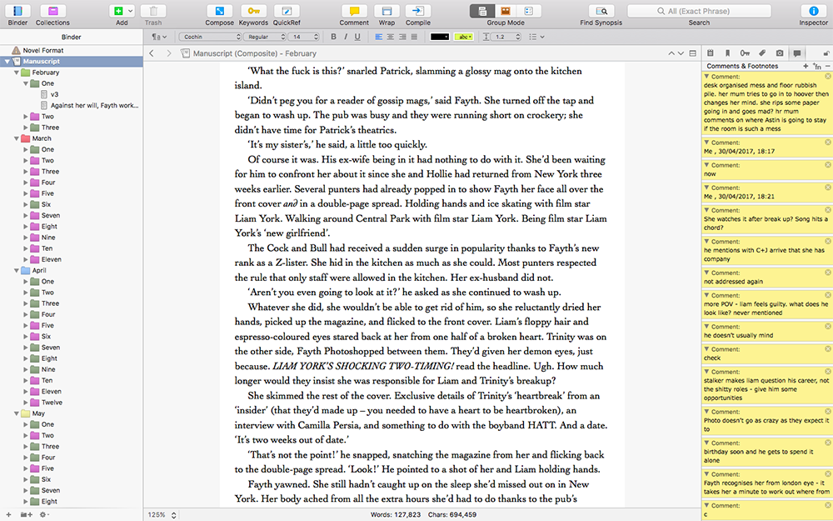Switch Group Mode to Outliner view
The height and width of the screenshot is (521, 833).
tap(529, 11)
